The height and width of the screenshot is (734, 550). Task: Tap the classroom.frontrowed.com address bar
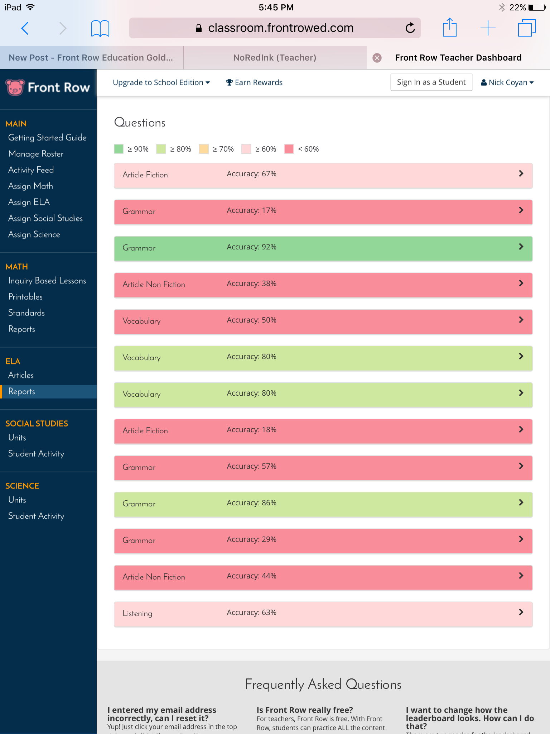[x=275, y=28]
